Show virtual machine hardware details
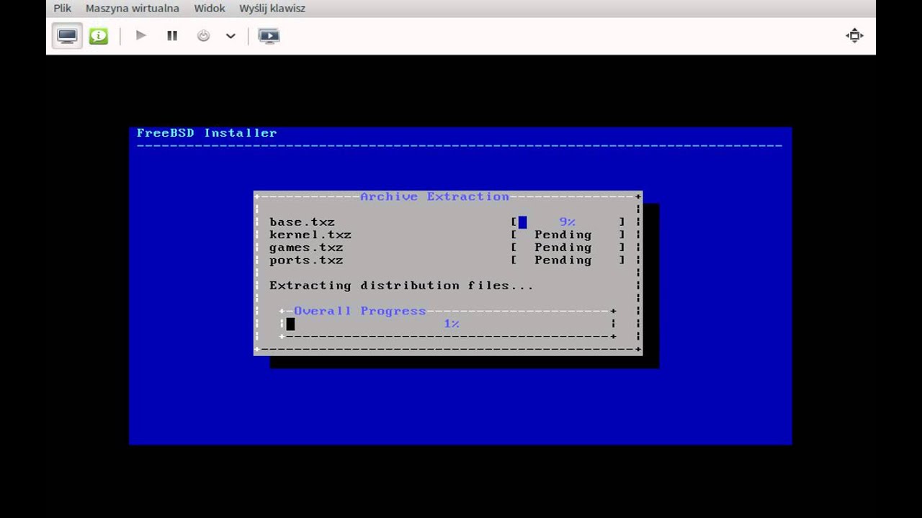This screenshot has width=922, height=518. tap(99, 35)
